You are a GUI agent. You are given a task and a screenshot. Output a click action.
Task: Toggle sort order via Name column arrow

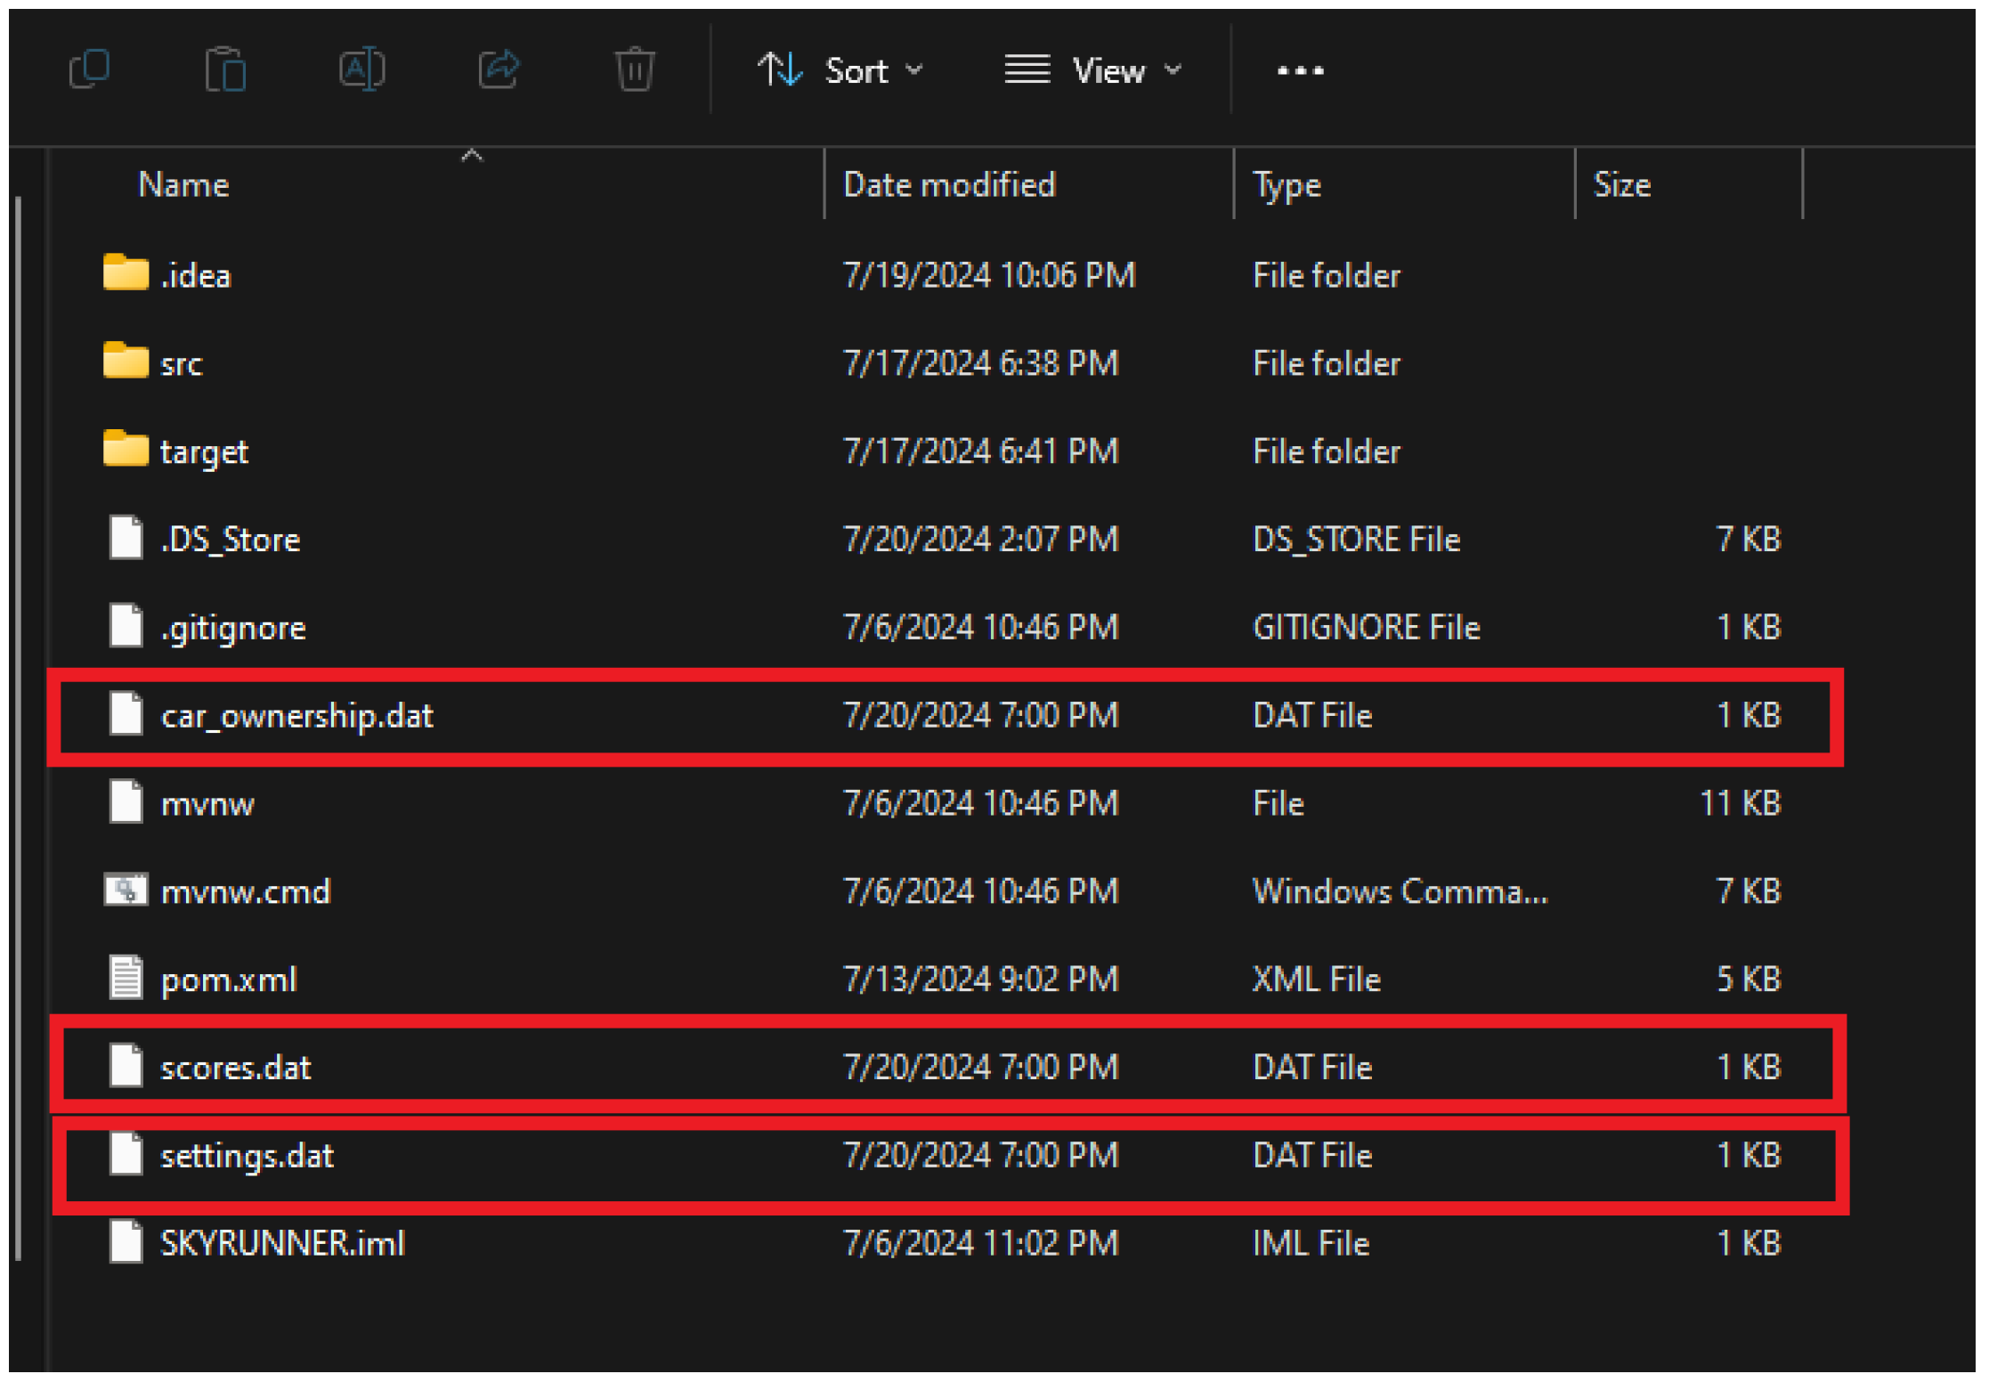point(472,157)
